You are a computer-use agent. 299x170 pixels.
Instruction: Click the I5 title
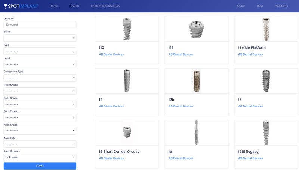coord(240,100)
